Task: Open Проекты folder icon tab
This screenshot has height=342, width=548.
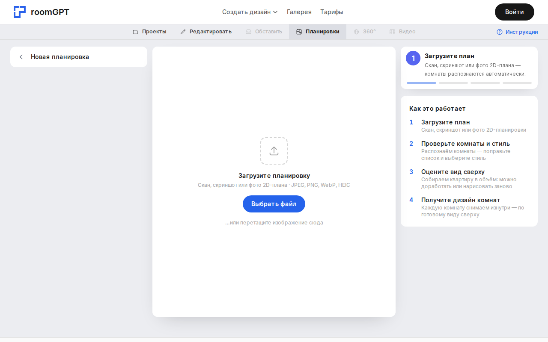Action: click(135, 32)
